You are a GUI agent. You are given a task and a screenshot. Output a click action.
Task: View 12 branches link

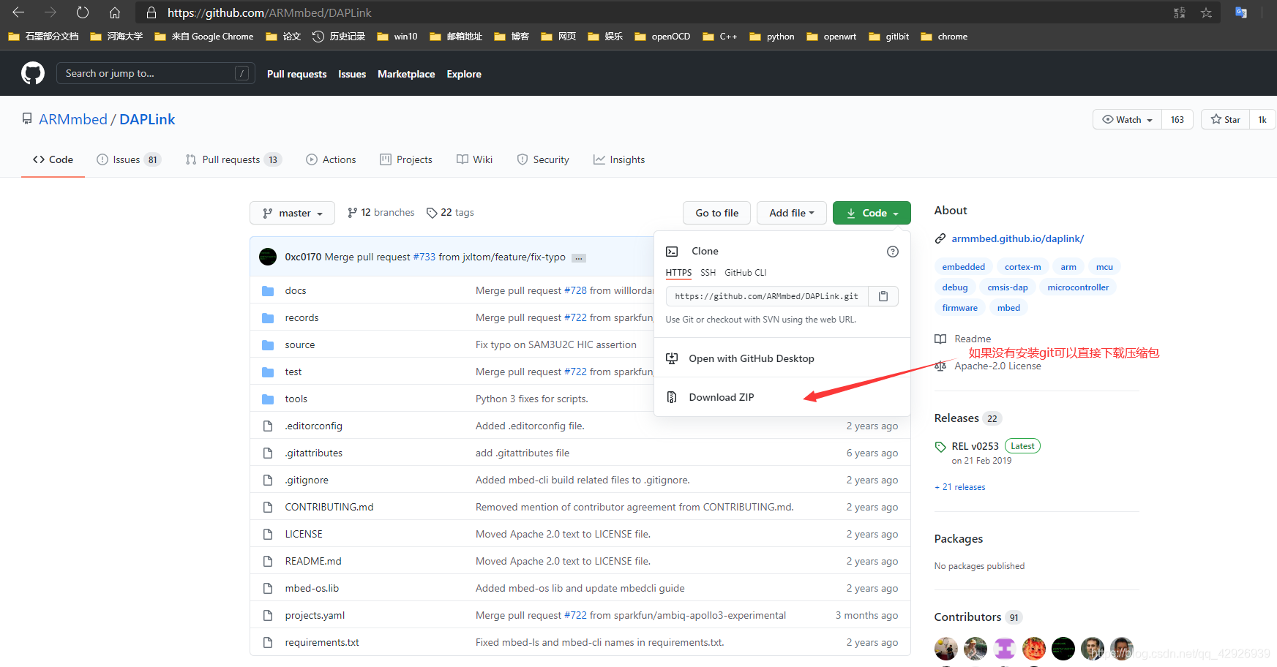(381, 212)
